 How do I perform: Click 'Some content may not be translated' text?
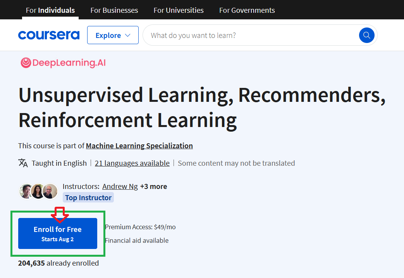236,163
